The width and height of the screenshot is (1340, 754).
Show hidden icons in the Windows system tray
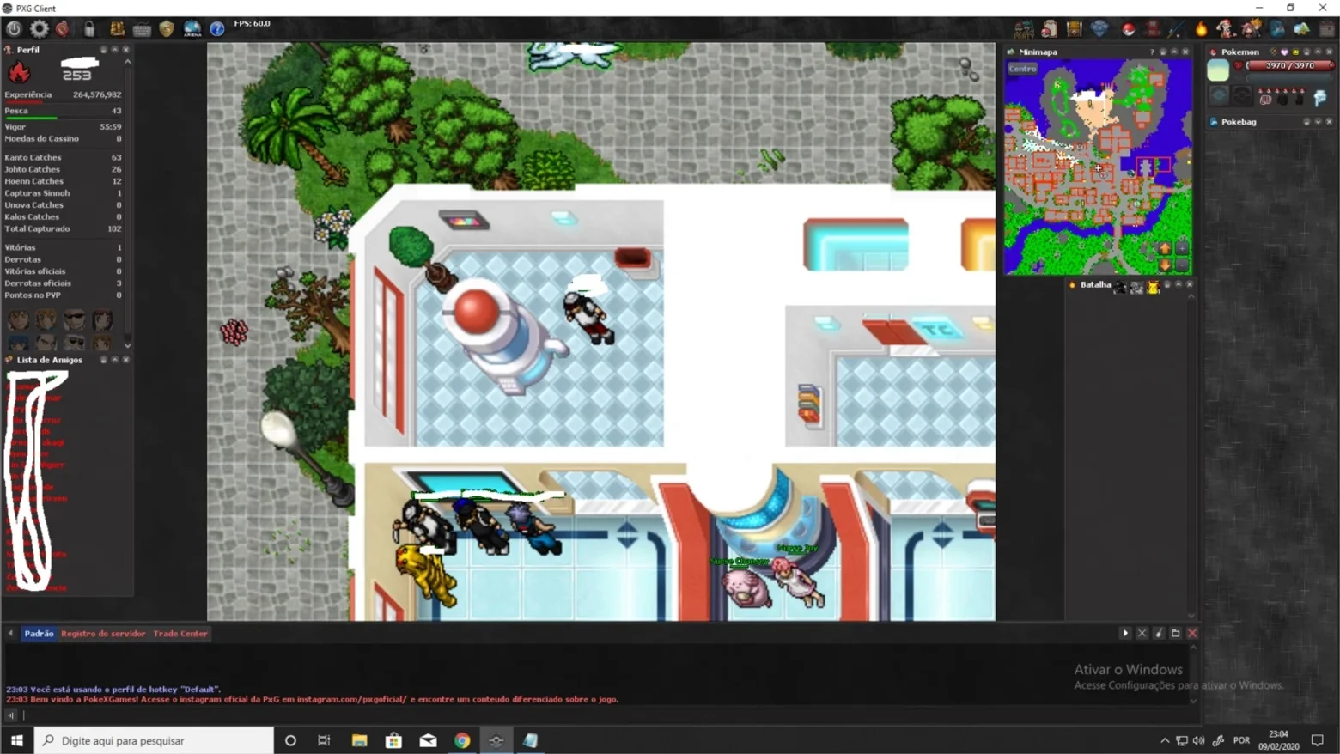1165,740
